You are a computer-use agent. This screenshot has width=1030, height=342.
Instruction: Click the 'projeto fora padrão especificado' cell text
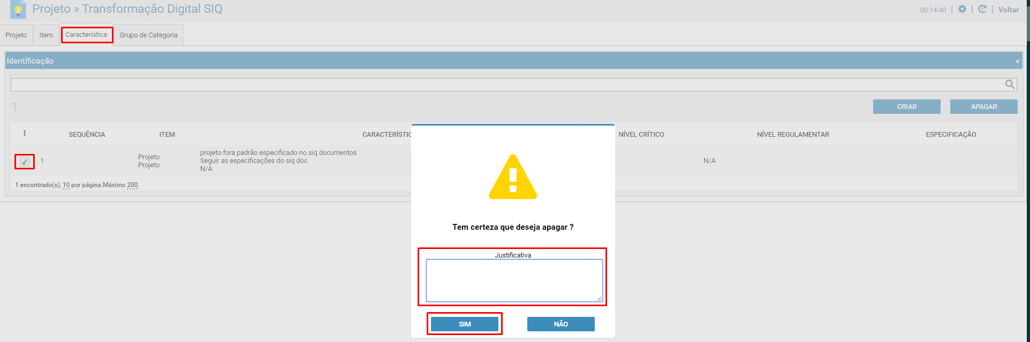point(278,153)
